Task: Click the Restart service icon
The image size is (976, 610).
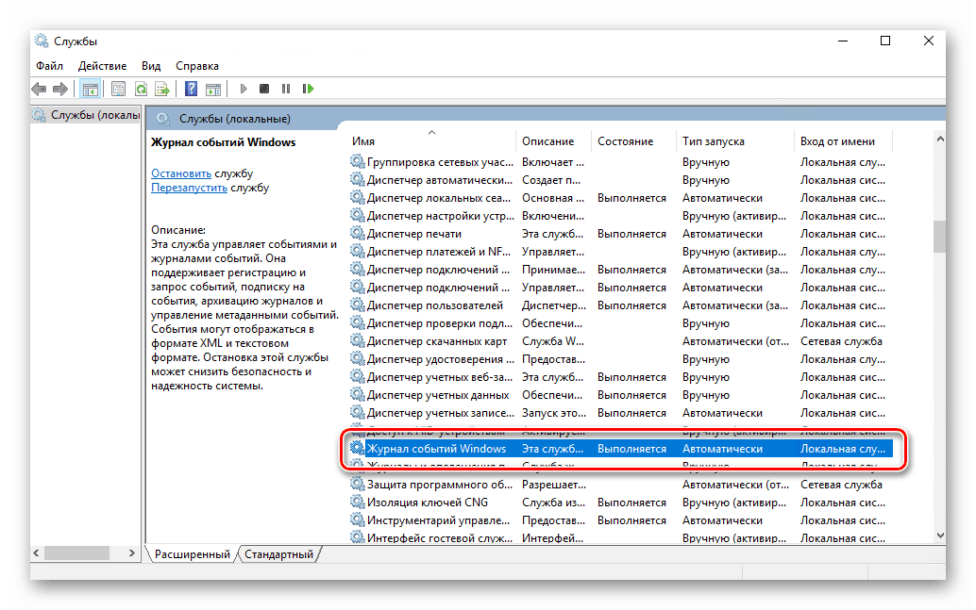Action: [308, 89]
